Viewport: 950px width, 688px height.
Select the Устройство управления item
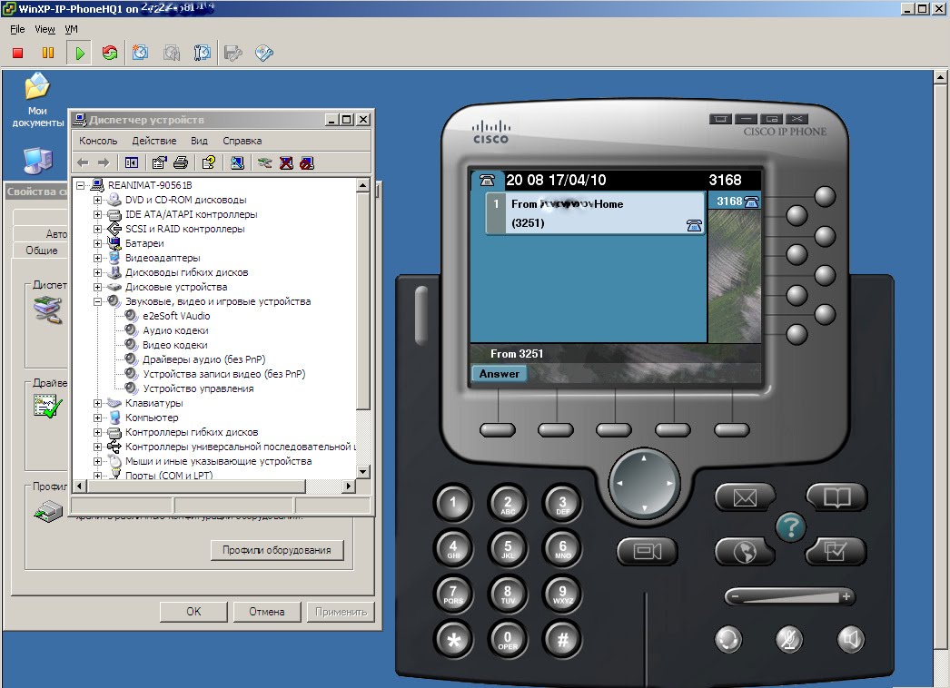tap(198, 388)
